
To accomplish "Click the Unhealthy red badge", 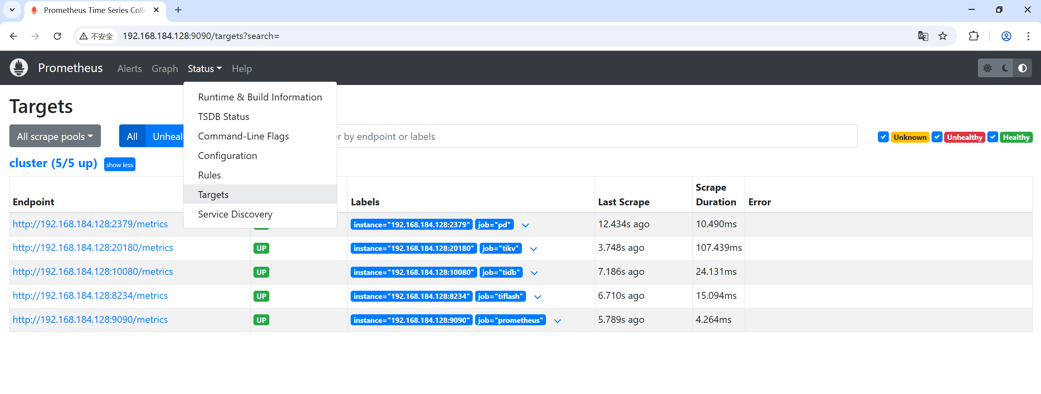I will click(965, 137).
